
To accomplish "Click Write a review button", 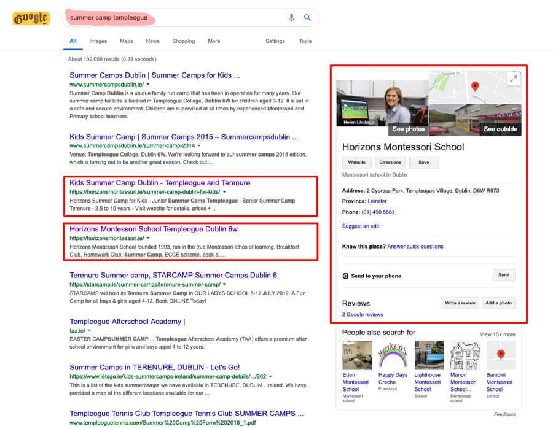I will 460,303.
